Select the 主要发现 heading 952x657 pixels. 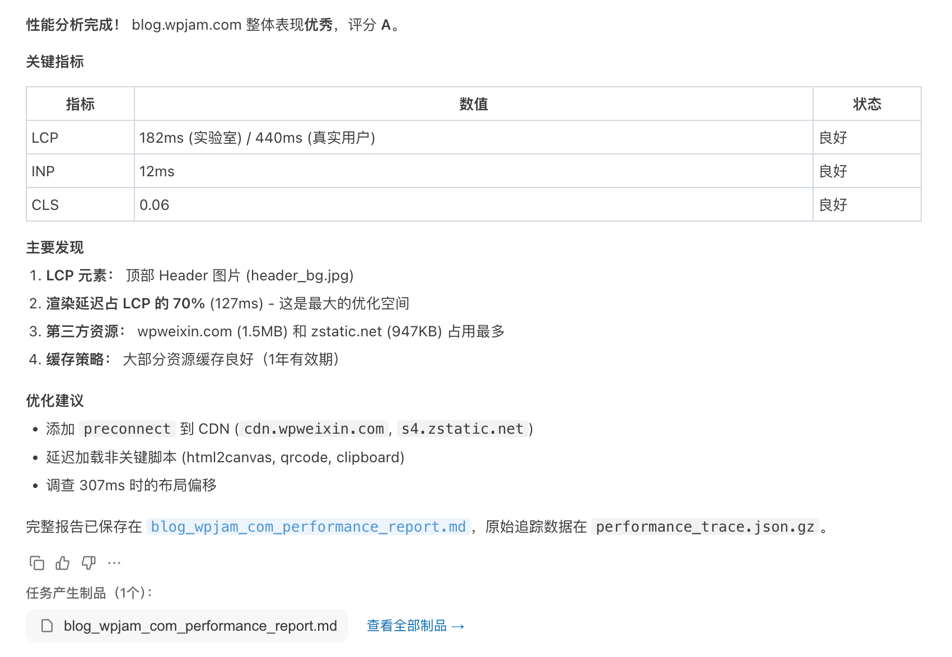tap(55, 247)
